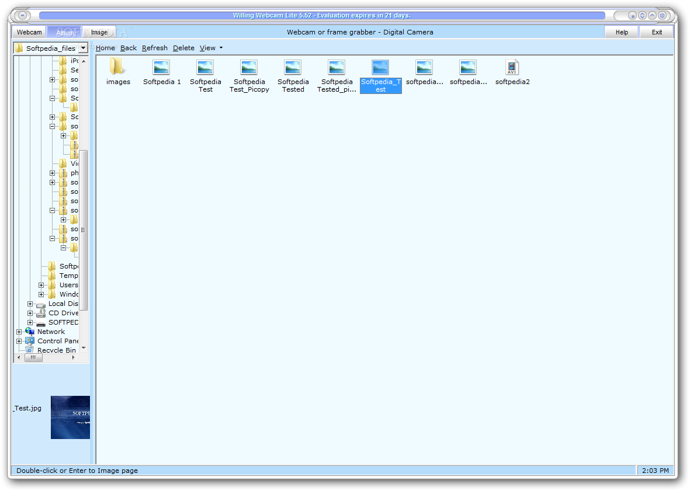This screenshot has height=491, width=690.
Task: Go to Home in the album toolbar
Action: point(105,48)
